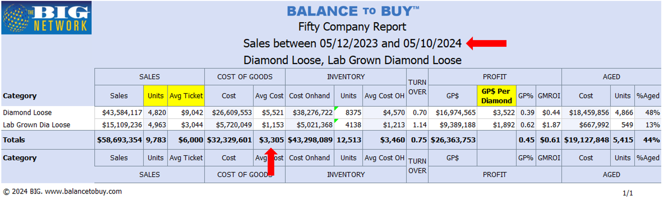Click the Sales between 05/12/2023 and 05/10/2024 heading
The image size is (662, 204).
click(x=352, y=43)
